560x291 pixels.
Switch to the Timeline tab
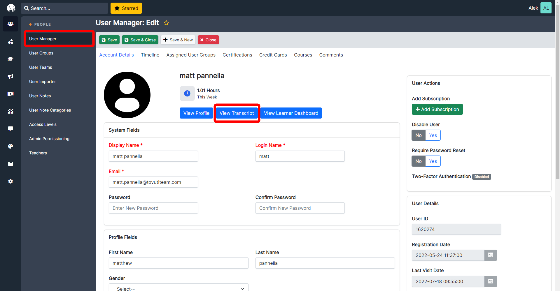tap(150, 55)
